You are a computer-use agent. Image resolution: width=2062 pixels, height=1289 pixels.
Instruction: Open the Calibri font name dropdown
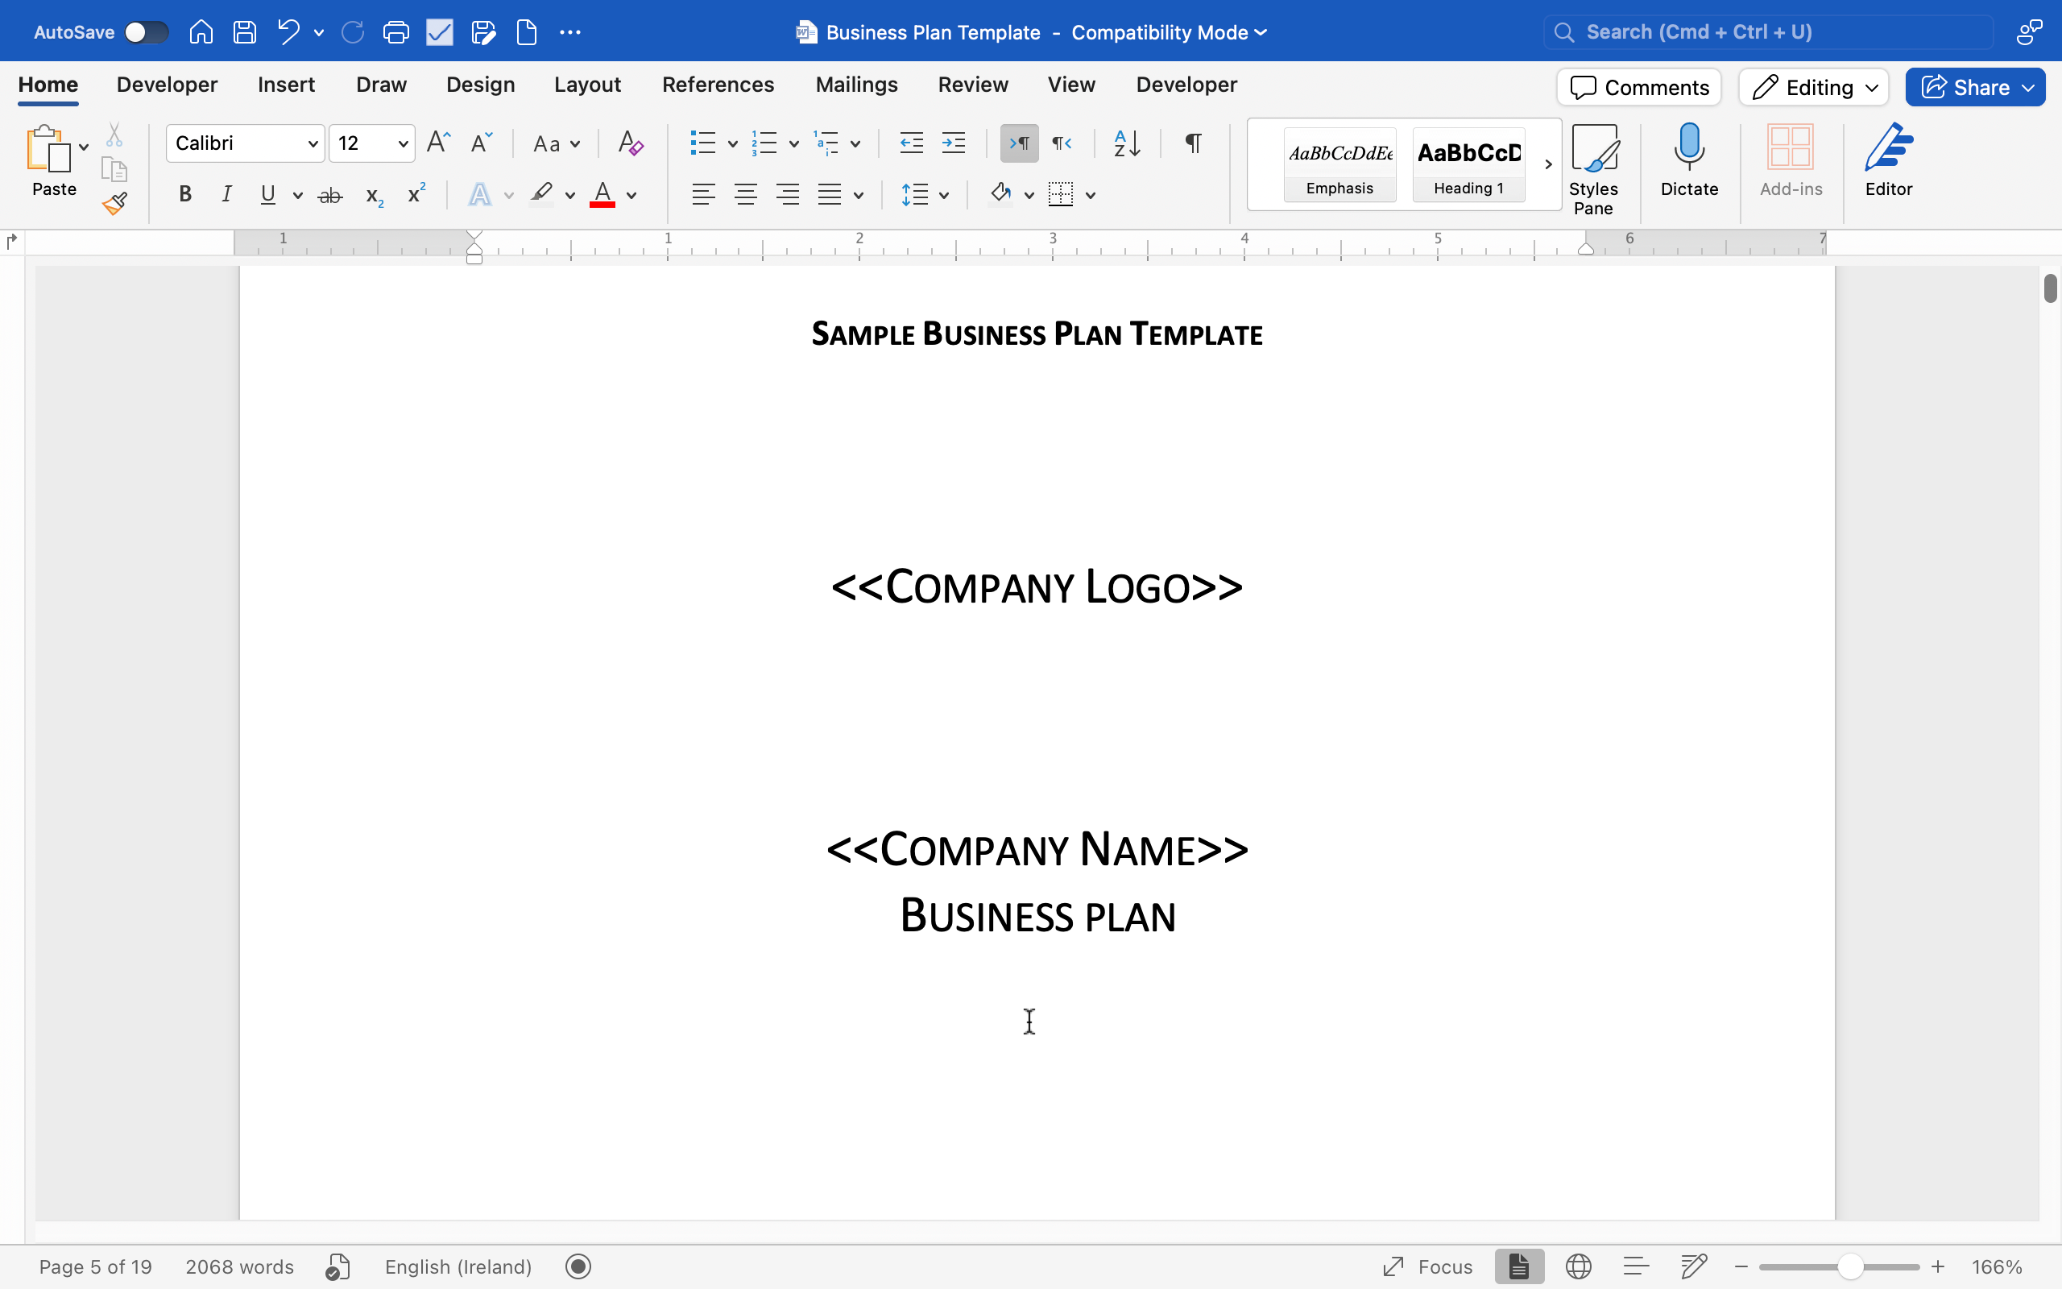pyautogui.click(x=312, y=143)
